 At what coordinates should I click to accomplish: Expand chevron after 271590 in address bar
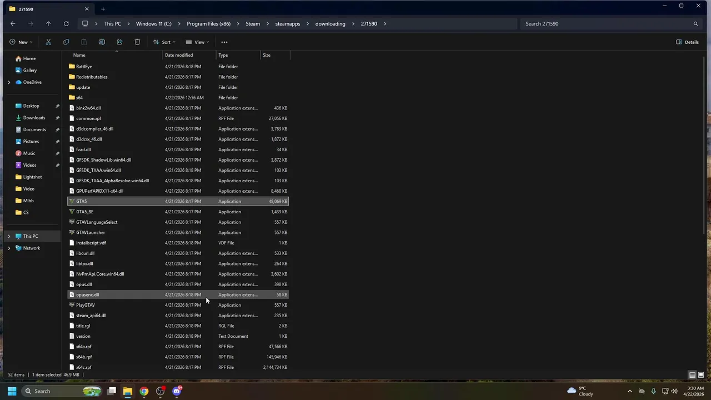pos(385,24)
